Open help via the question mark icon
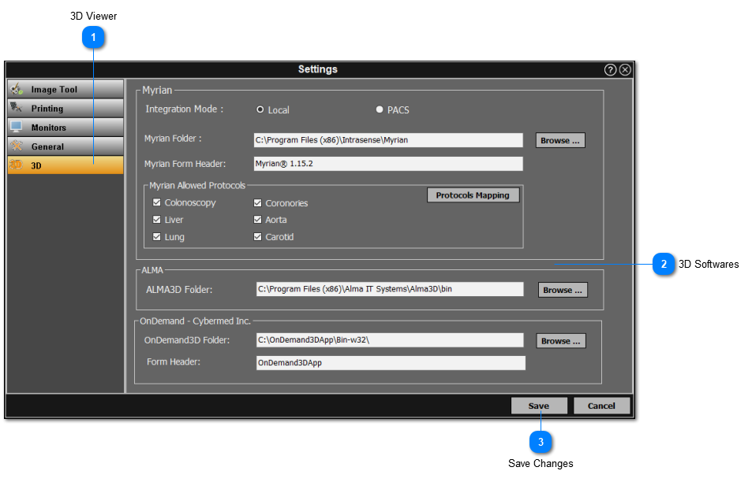The image size is (752, 482). point(610,69)
